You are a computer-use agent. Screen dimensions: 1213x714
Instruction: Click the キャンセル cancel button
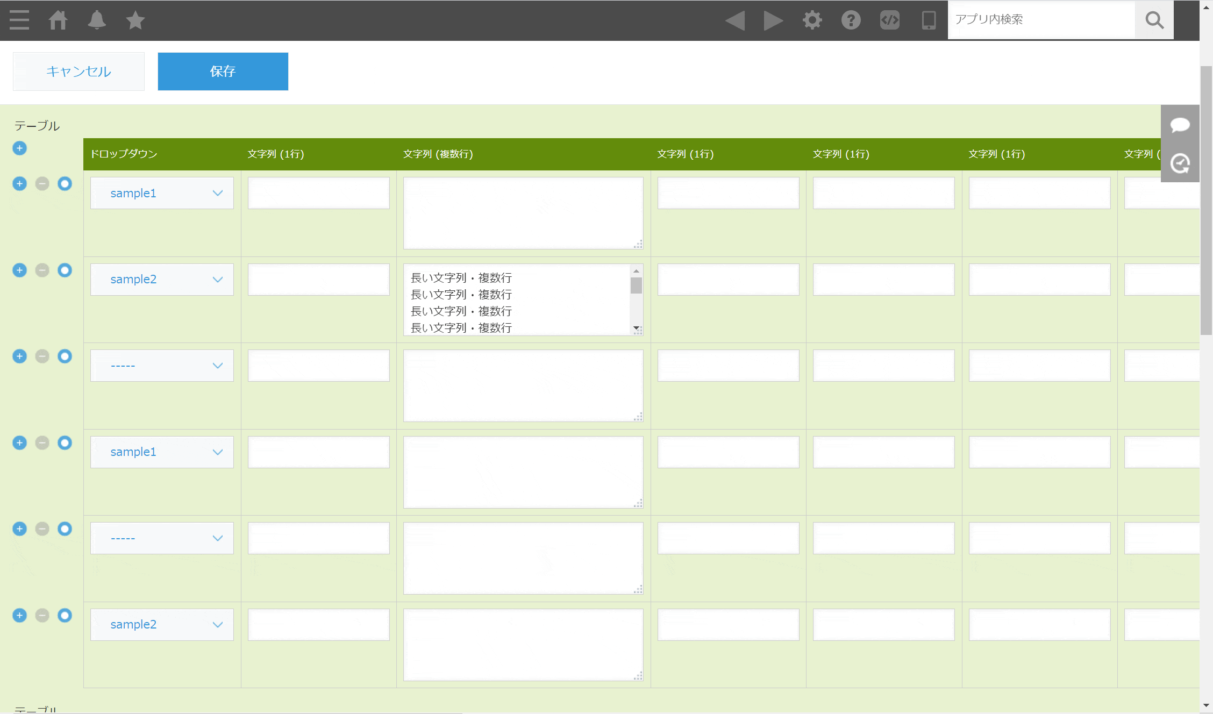click(79, 72)
